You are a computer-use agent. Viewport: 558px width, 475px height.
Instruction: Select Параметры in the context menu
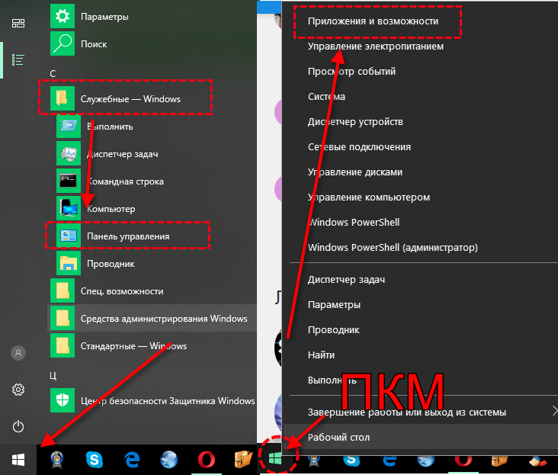coord(334,304)
